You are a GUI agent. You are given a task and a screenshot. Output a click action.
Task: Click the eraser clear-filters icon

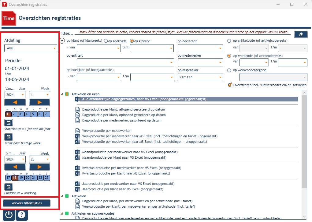300,34
